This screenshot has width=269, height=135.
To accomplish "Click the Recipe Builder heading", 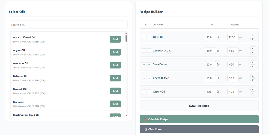I will (x=151, y=12).
